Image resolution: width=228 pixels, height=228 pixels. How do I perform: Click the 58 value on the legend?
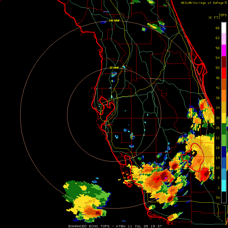point(218,48)
